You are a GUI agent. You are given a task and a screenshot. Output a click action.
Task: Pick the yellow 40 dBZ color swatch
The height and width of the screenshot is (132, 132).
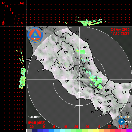point(96,130)
